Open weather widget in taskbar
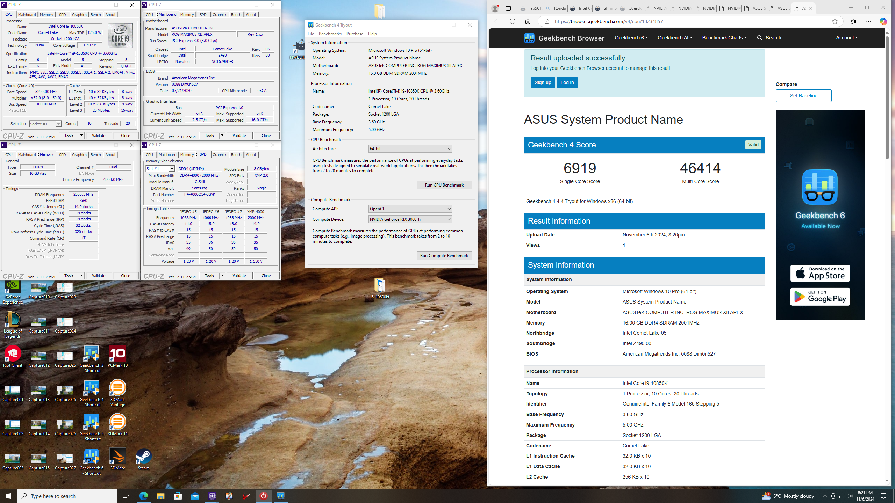The image size is (895, 503). tap(788, 496)
